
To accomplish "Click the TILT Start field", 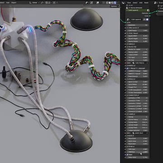I will 137,58.
